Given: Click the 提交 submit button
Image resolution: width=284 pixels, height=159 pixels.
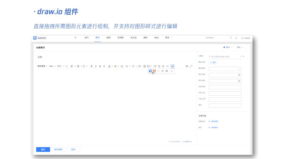Looking at the screenshot, I should coord(43,149).
